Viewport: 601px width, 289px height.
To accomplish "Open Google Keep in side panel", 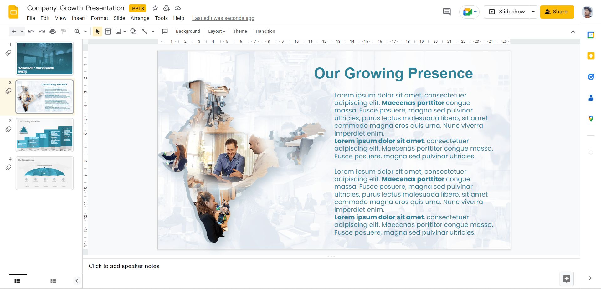I will click(x=591, y=56).
